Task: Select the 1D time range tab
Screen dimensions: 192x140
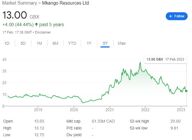Action: click(7, 43)
